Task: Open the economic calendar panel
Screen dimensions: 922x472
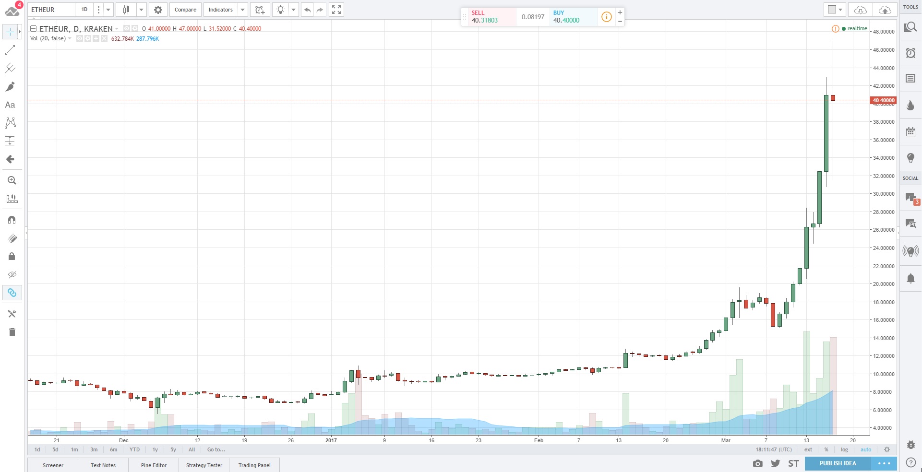Action: tap(910, 132)
